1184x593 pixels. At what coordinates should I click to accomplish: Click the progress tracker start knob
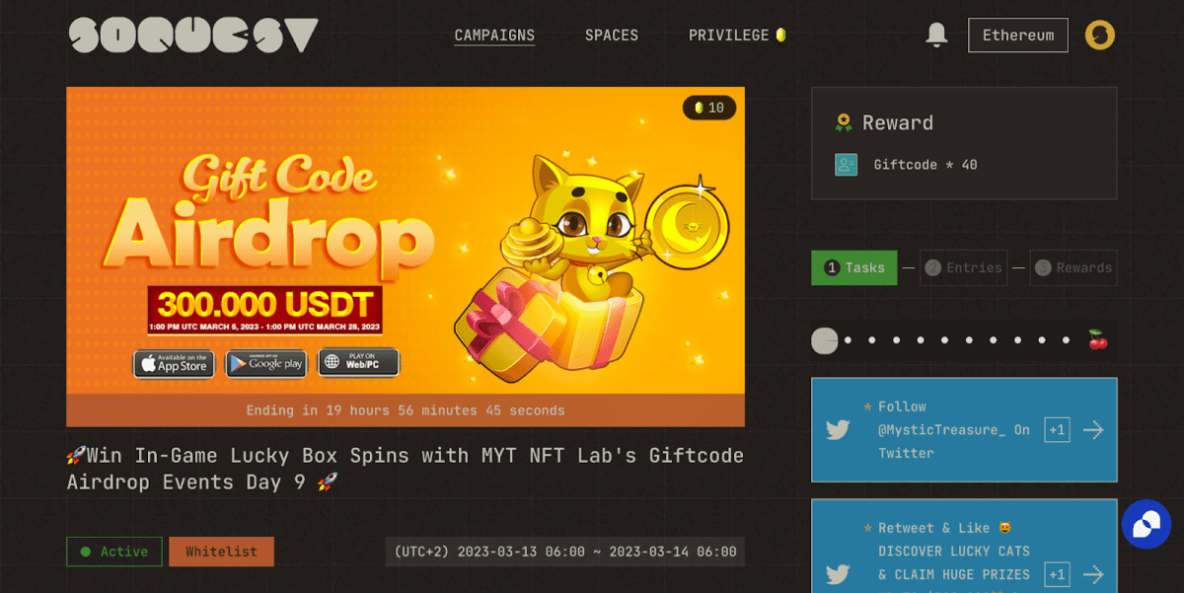(x=824, y=340)
